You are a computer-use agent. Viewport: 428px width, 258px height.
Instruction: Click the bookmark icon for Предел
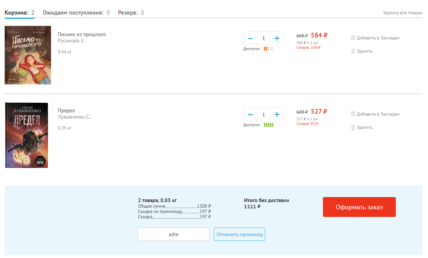pos(353,114)
